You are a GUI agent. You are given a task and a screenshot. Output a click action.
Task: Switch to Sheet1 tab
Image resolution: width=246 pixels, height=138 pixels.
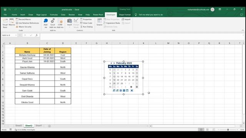point(38,125)
